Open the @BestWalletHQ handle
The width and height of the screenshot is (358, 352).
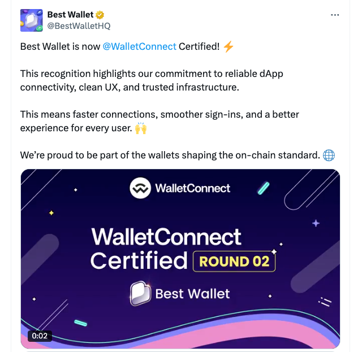click(x=79, y=26)
